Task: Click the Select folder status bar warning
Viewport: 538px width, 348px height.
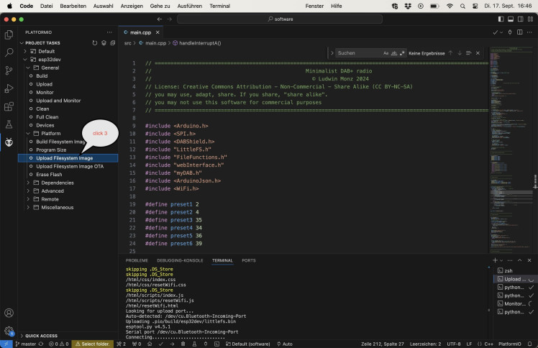Action: [94, 344]
